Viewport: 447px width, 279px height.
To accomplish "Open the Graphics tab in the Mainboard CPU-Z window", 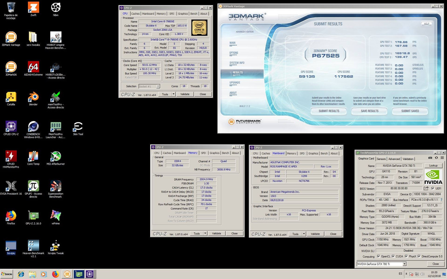I will click(313, 153).
